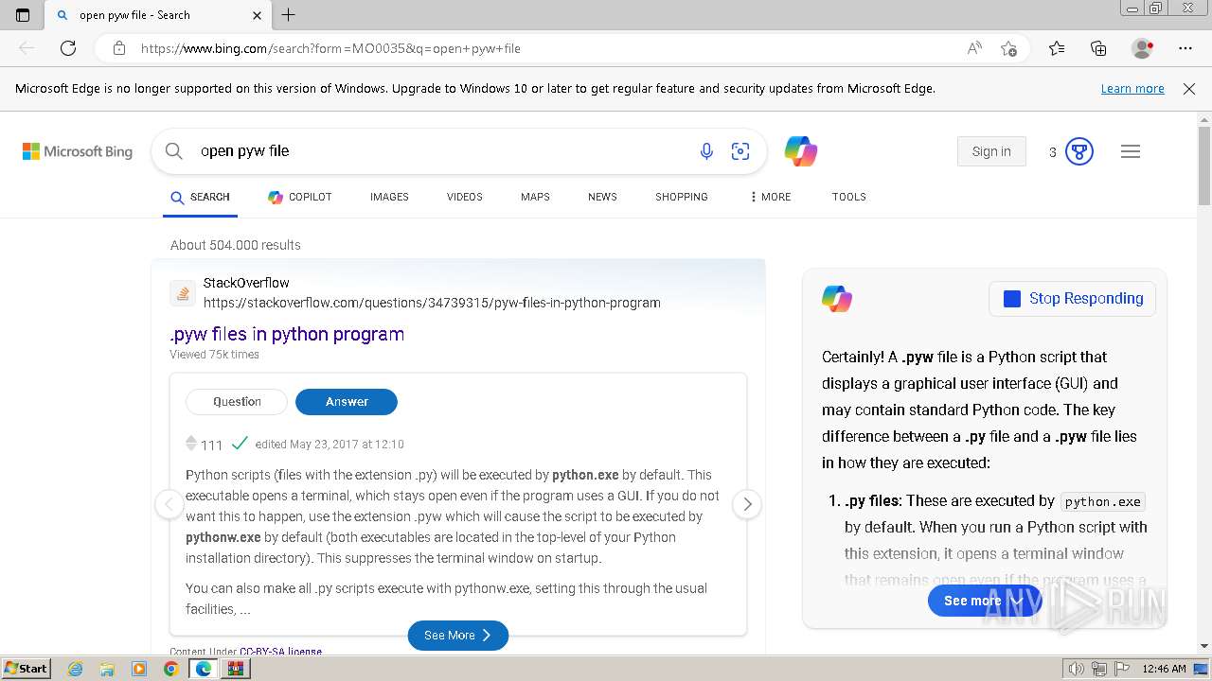Open the tab actions menu icon
The height and width of the screenshot is (681, 1212).
tap(23, 15)
